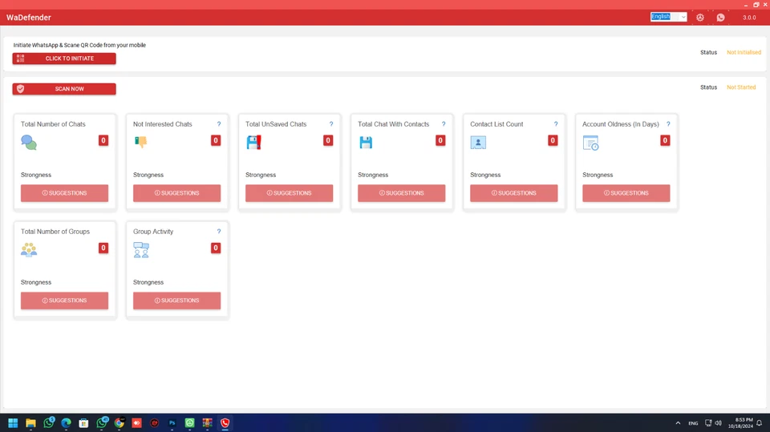Open the notification bell in the taskbar
The image size is (770, 432).
[760, 422]
